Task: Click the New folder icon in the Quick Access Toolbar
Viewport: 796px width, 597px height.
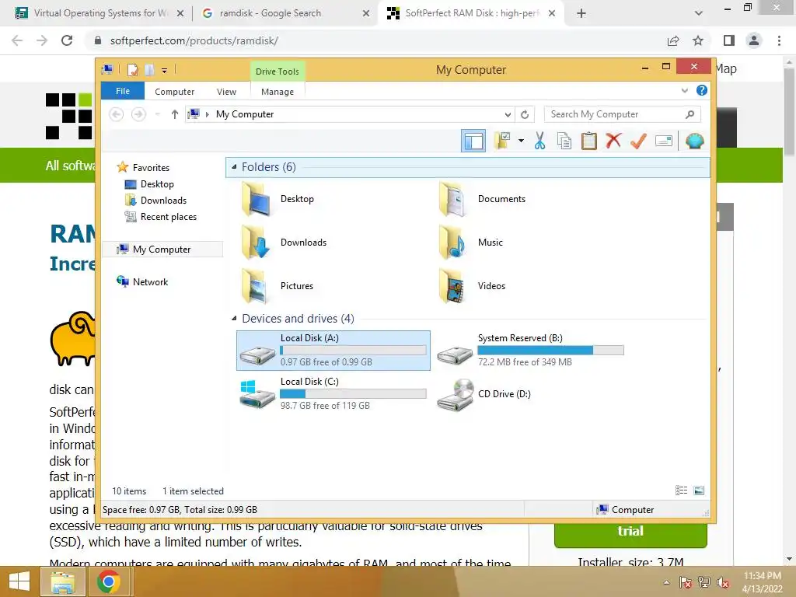Action: pyautogui.click(x=149, y=69)
